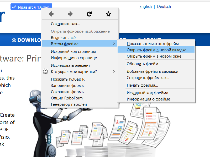Image resolution: width=210 pixels, height=157 pixels.
Task: Reload the page with the refresh icon
Action: point(89,14)
